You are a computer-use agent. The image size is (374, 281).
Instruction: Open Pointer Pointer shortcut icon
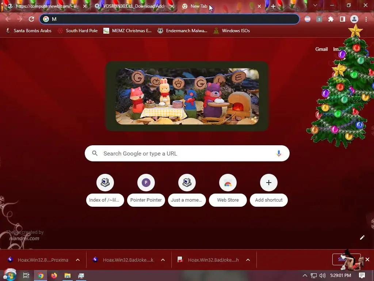coord(146,183)
